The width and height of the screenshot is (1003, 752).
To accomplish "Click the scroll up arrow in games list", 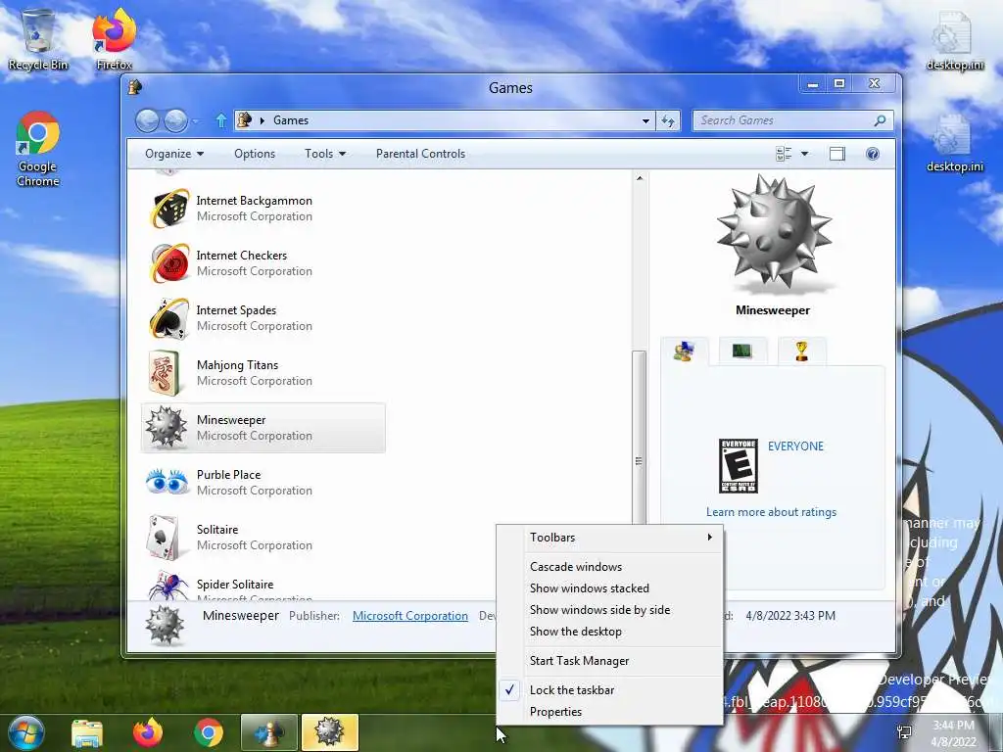I will (x=640, y=178).
